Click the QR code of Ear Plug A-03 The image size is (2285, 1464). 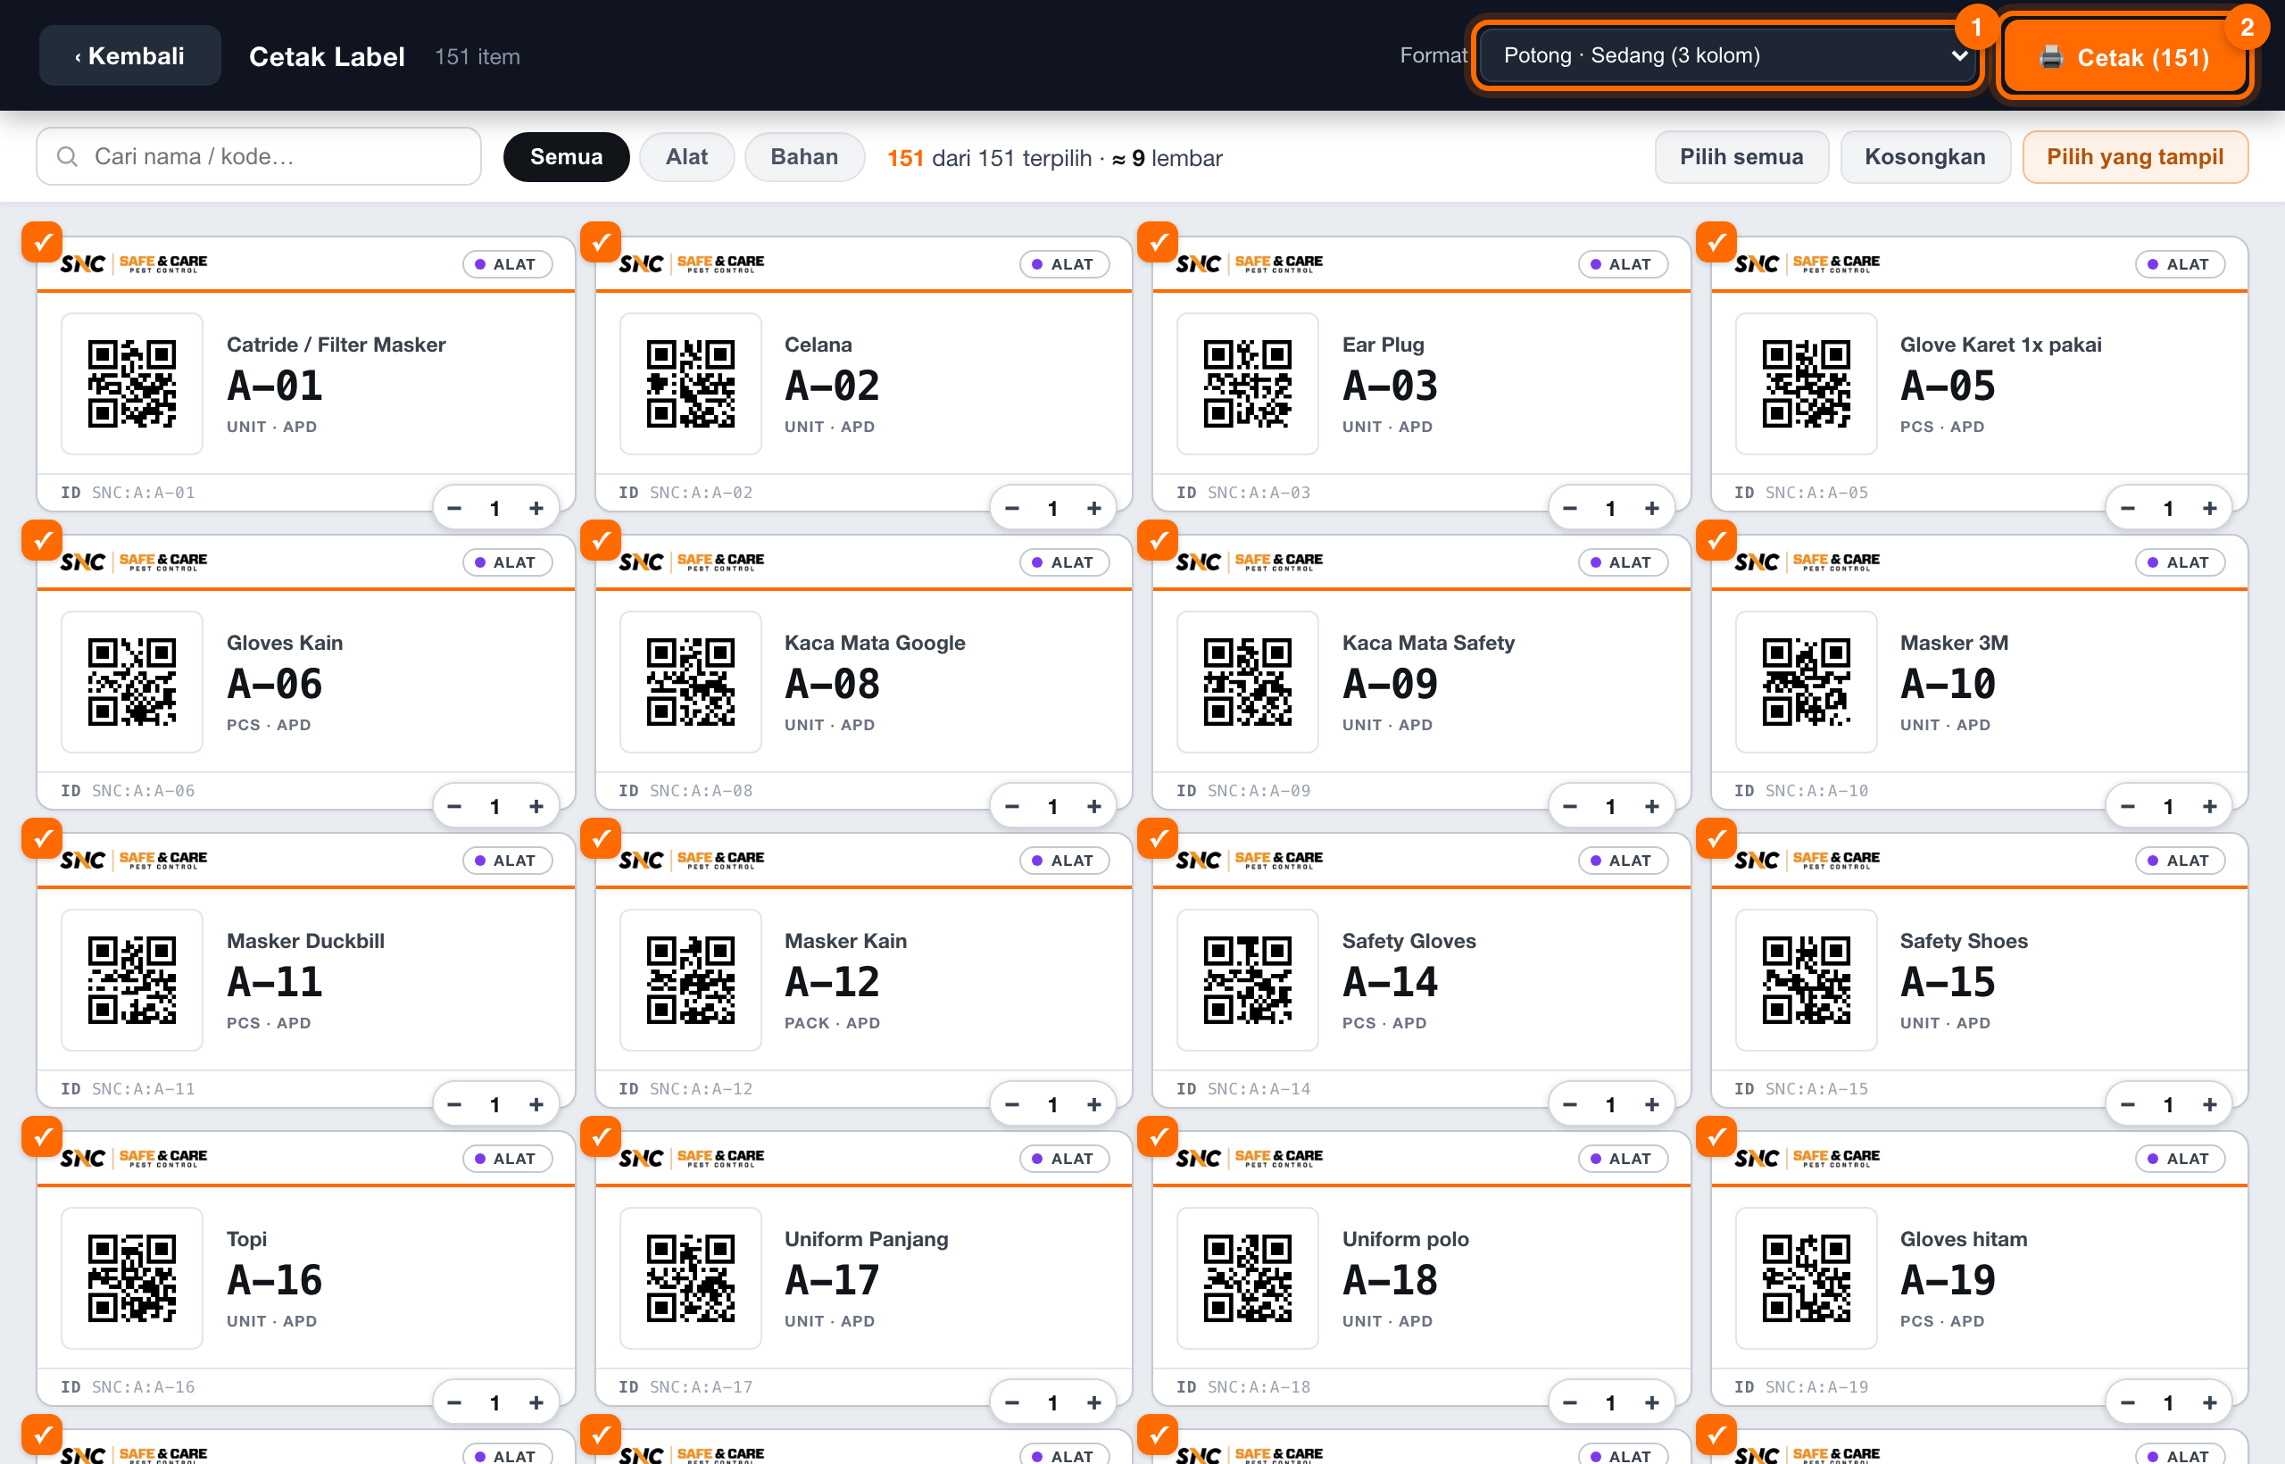[1248, 384]
